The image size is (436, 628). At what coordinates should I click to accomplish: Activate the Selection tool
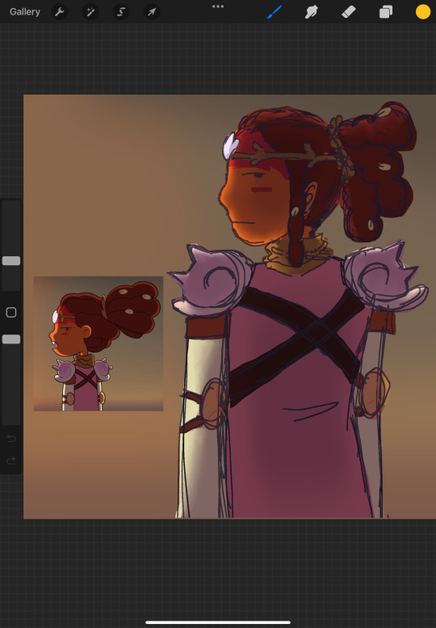click(x=121, y=12)
